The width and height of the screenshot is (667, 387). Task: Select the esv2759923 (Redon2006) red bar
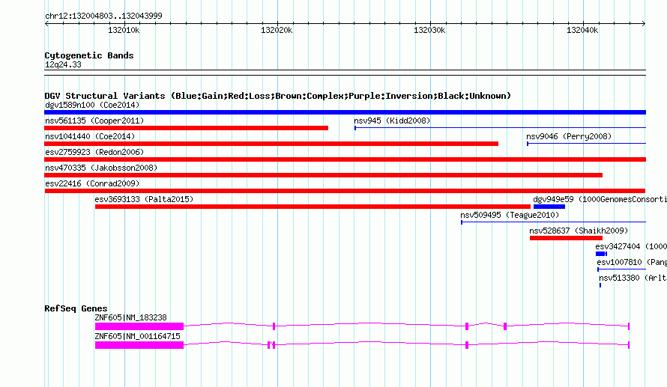345,159
